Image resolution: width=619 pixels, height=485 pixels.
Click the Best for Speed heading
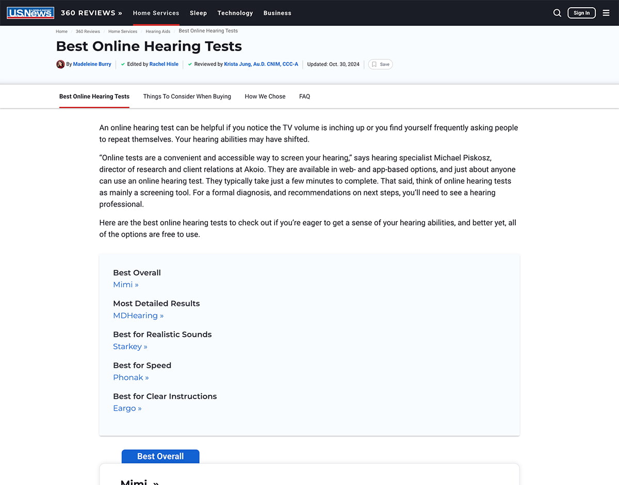point(142,365)
